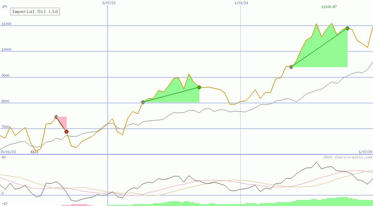Click the 6123 low price label
373x206 pixels.
coord(34,152)
